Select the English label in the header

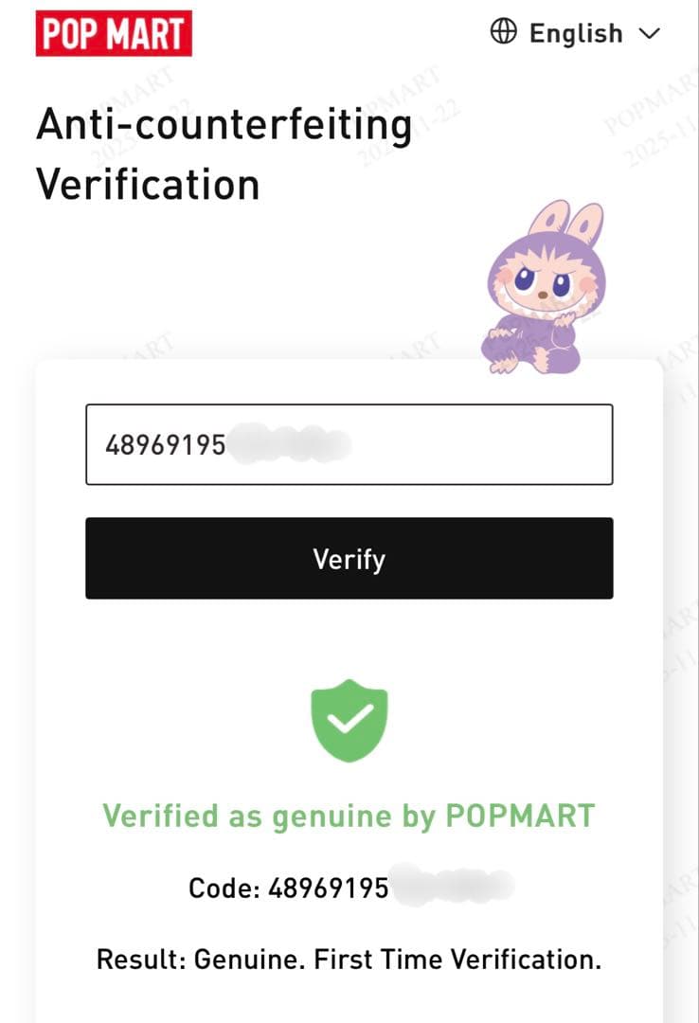[x=575, y=32]
